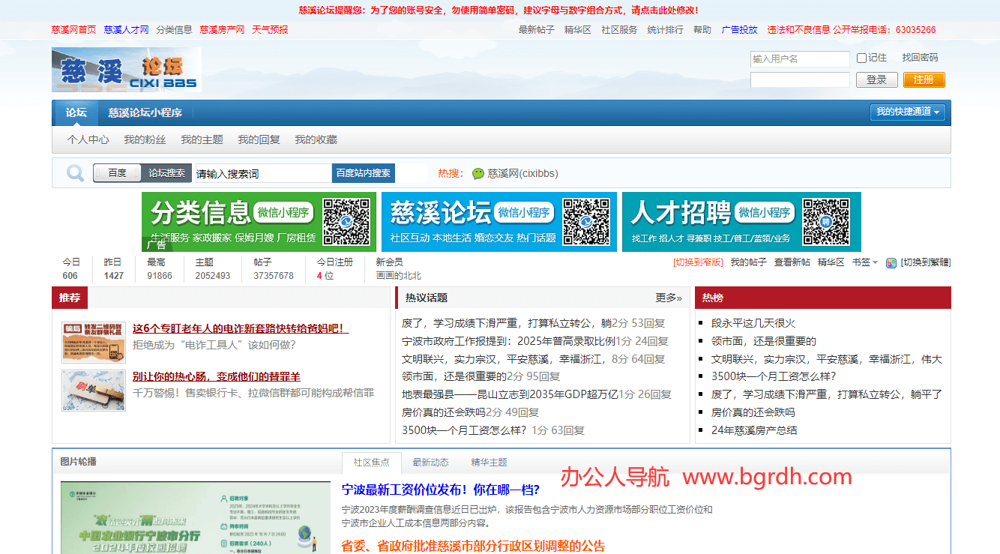Click 切换到繁體 link

click(x=926, y=262)
